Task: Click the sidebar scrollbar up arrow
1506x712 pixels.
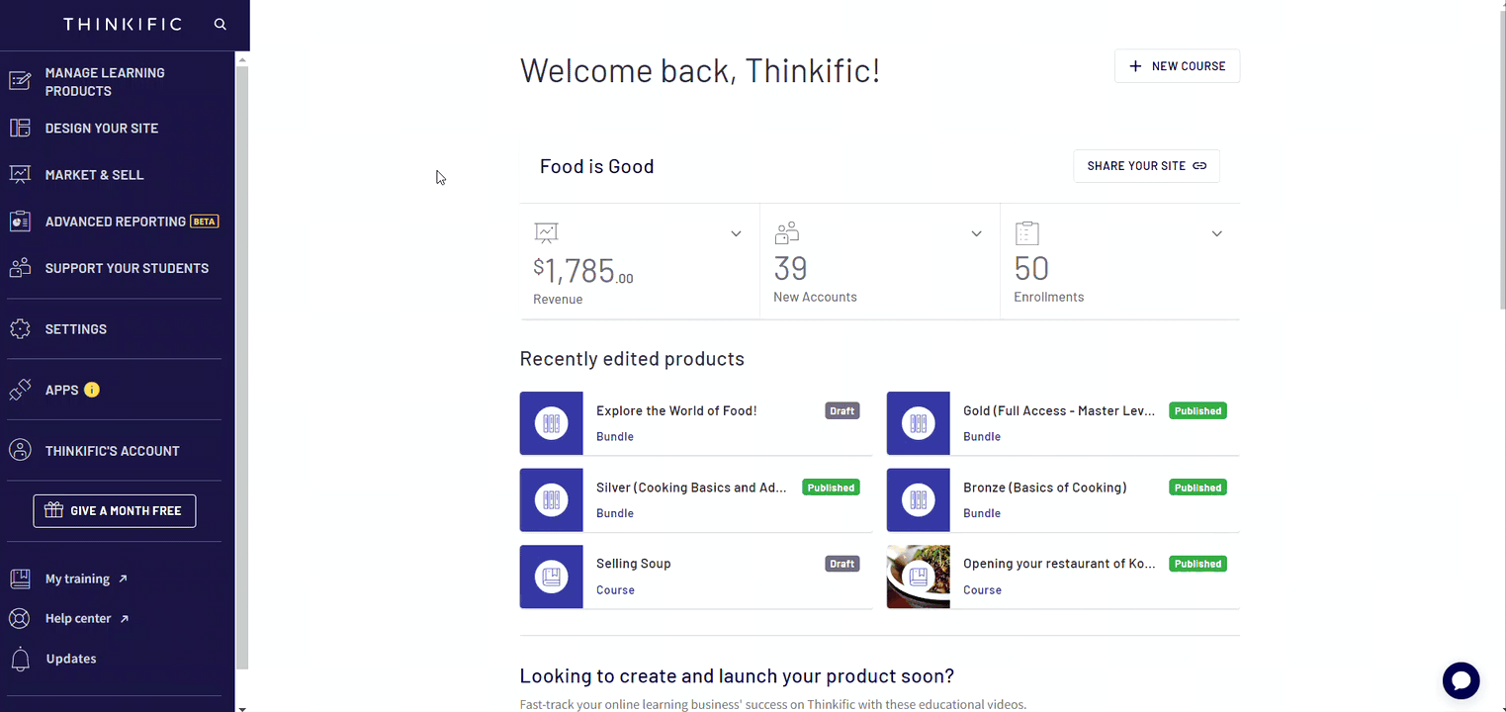Action: click(x=242, y=59)
